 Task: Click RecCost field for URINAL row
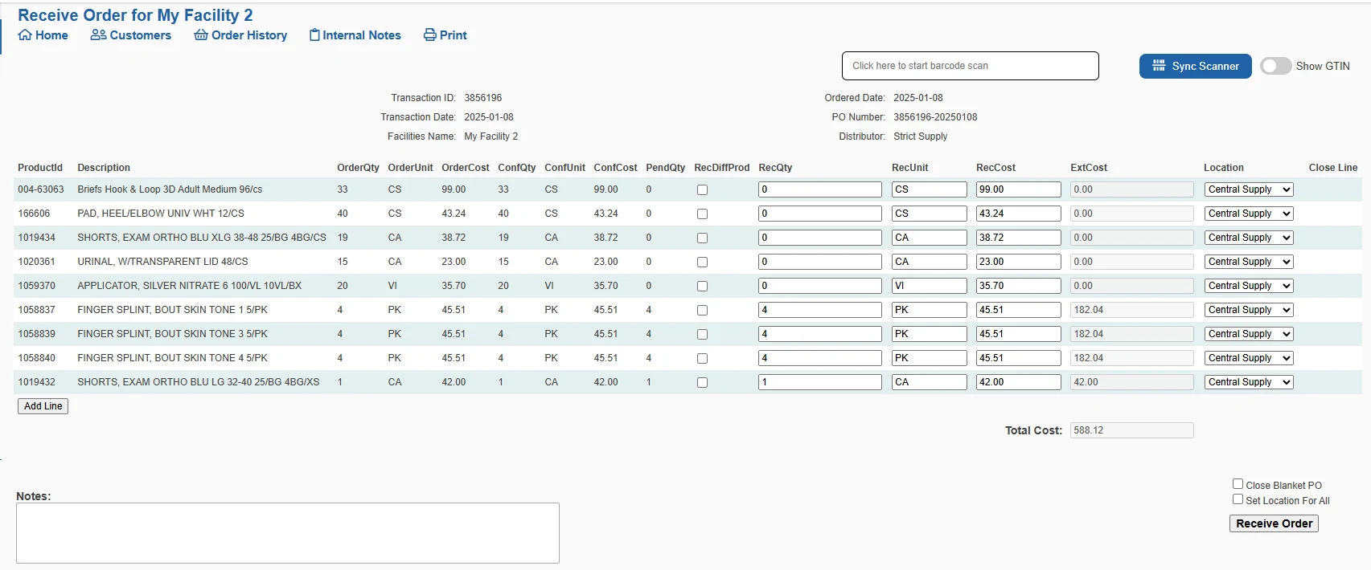(1019, 262)
